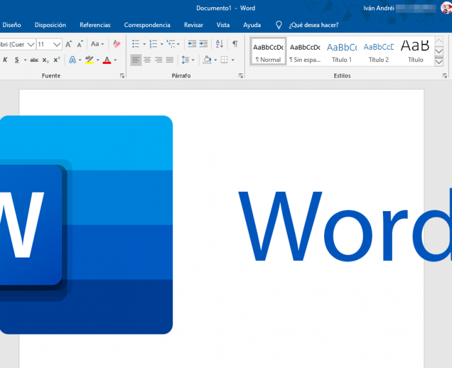Screen dimensions: 452x368
Task: Open the Revisar tab
Action: pos(194,25)
